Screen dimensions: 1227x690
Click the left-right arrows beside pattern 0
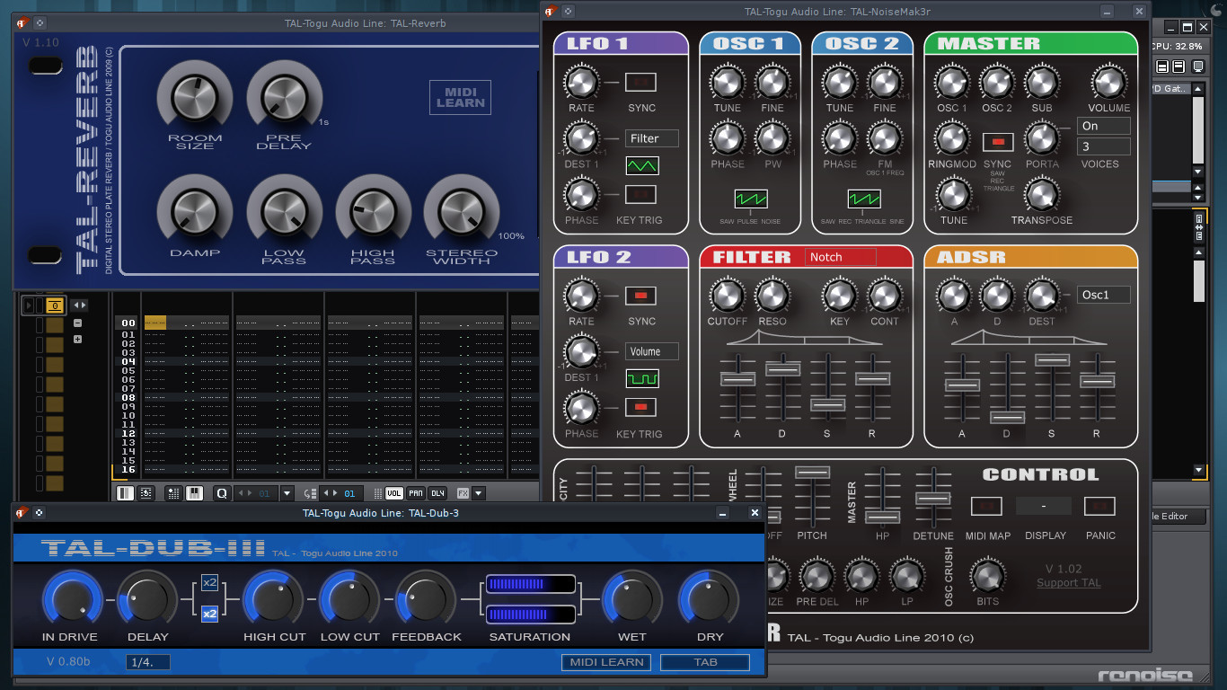click(79, 305)
